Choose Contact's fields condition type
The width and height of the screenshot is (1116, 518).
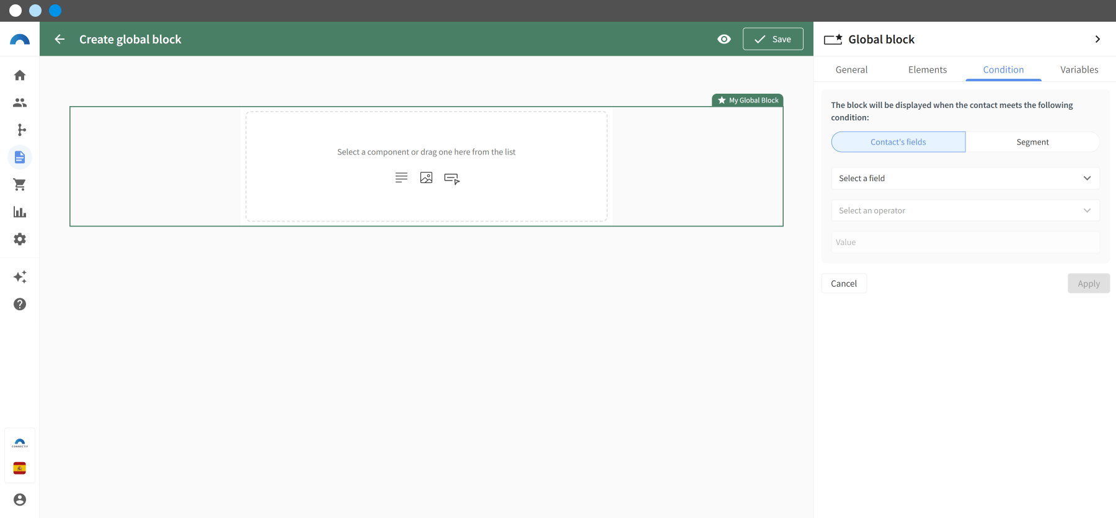[x=898, y=142]
